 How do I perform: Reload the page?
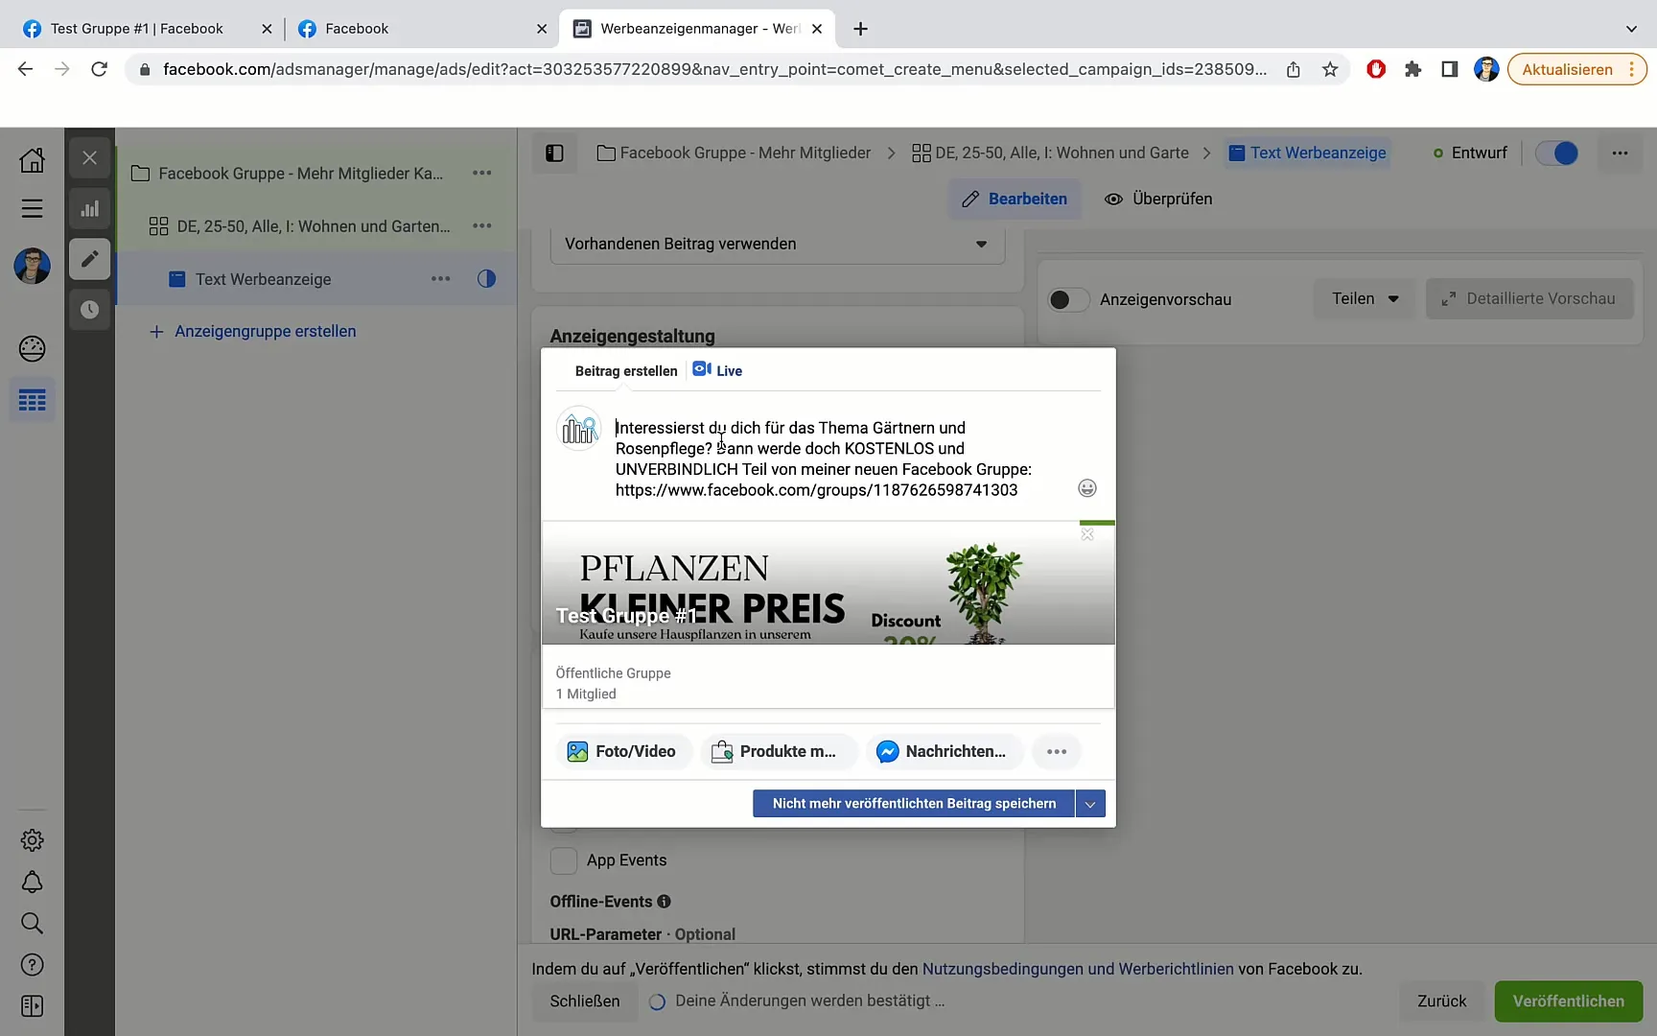point(99,69)
